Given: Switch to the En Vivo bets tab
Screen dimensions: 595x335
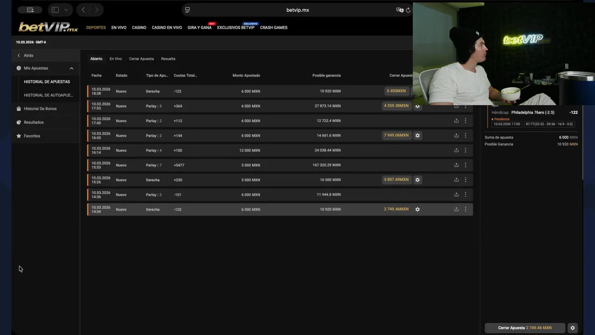Looking at the screenshot, I should pyautogui.click(x=116, y=59).
